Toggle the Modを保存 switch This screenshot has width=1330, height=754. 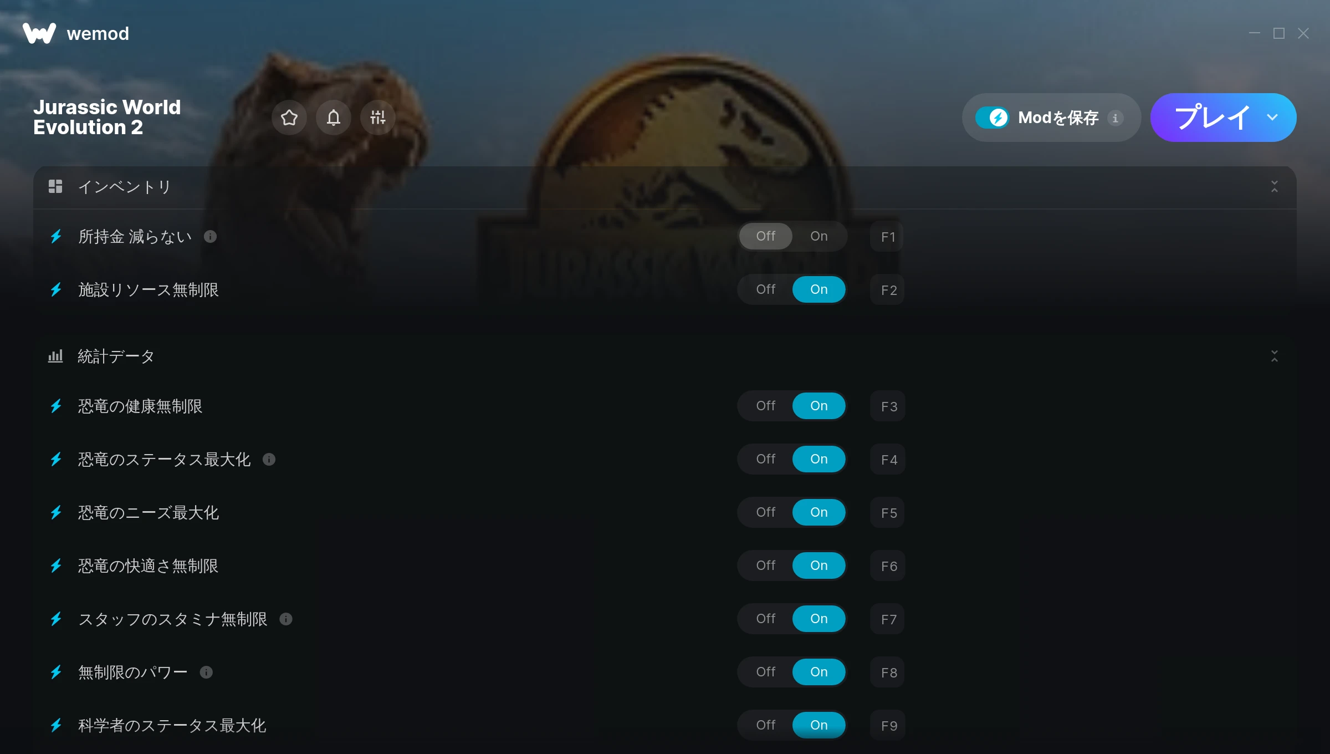[x=993, y=118]
